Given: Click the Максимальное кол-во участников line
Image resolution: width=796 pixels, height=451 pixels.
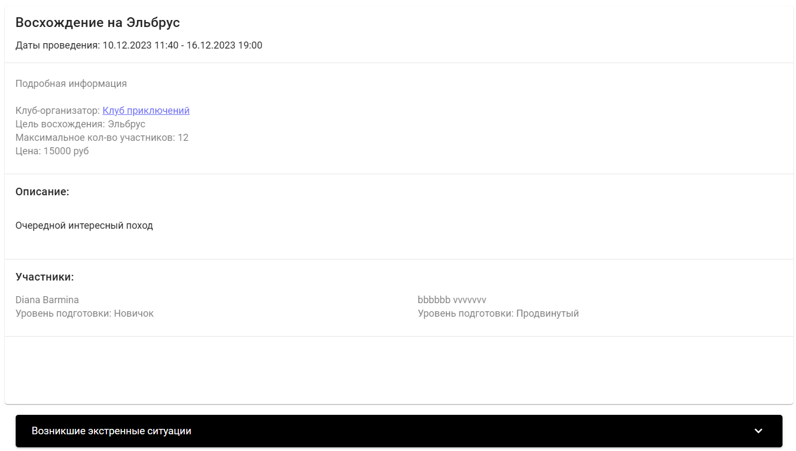Looking at the screenshot, I should click(102, 138).
